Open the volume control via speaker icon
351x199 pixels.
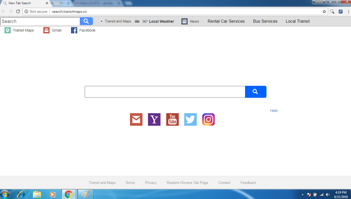click(328, 194)
